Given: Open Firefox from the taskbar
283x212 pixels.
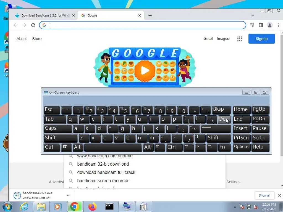Looking at the screenshot, I should [x=92, y=206].
